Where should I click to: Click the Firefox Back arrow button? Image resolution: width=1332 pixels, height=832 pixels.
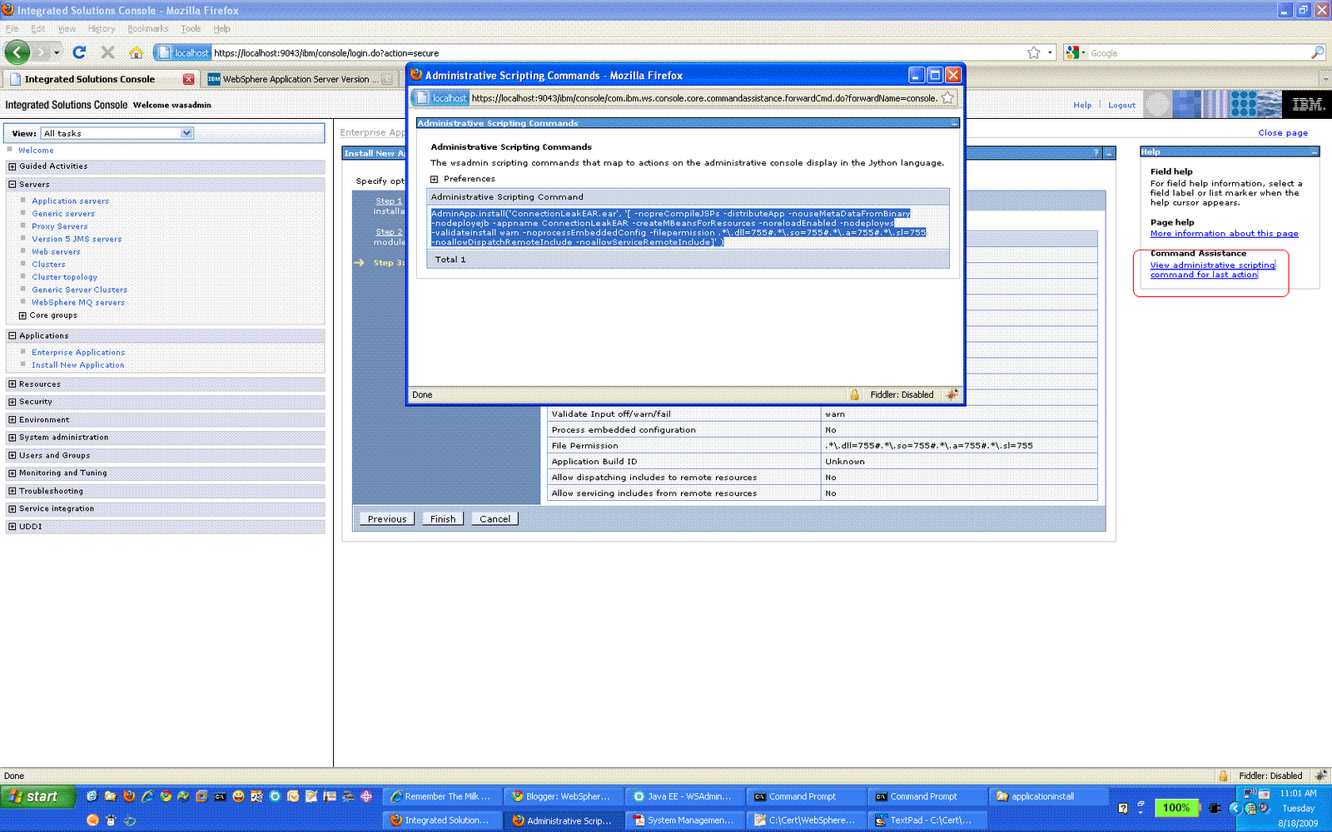tap(17, 52)
